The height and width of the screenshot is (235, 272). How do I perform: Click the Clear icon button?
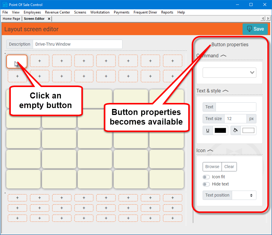(x=229, y=167)
